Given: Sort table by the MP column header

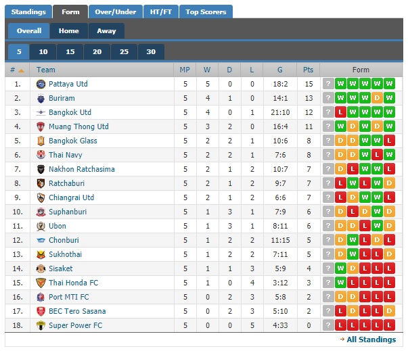Looking at the screenshot, I should (x=185, y=70).
